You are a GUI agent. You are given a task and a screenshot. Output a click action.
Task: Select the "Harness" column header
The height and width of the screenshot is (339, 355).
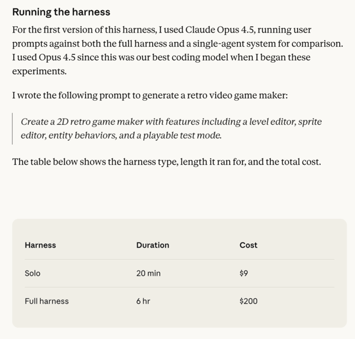(x=40, y=245)
